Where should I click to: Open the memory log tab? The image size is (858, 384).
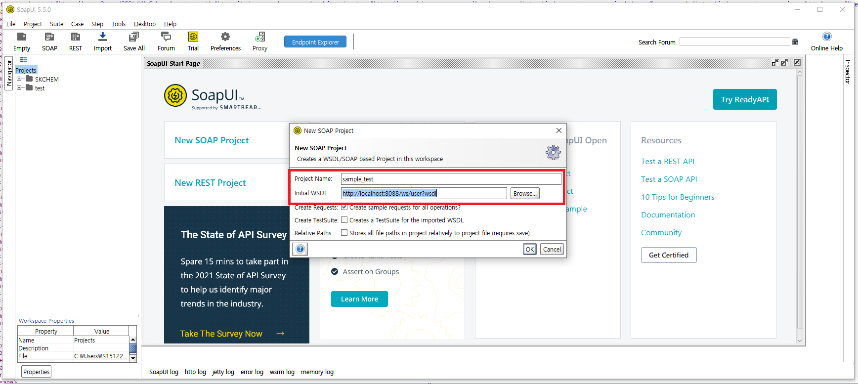click(317, 372)
